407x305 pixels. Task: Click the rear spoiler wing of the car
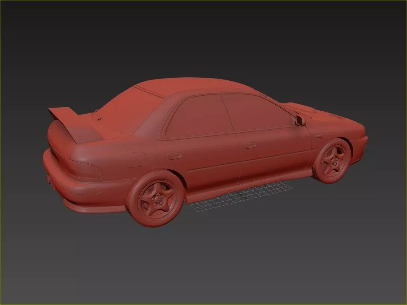tap(75, 125)
